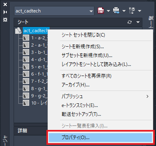Select sheet 4 - d-1 icon
Image resolution: width=156 pixels, height=146 pixels.
click(26, 60)
